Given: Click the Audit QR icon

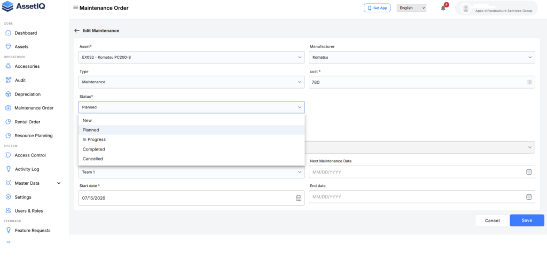Looking at the screenshot, I should point(9,80).
